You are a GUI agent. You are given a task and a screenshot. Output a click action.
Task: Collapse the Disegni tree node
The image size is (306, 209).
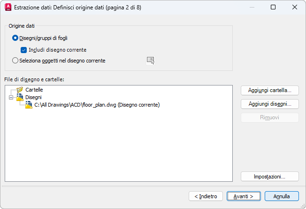coord(11,97)
